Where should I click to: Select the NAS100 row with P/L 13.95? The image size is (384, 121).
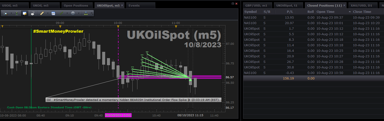(x=314, y=17)
